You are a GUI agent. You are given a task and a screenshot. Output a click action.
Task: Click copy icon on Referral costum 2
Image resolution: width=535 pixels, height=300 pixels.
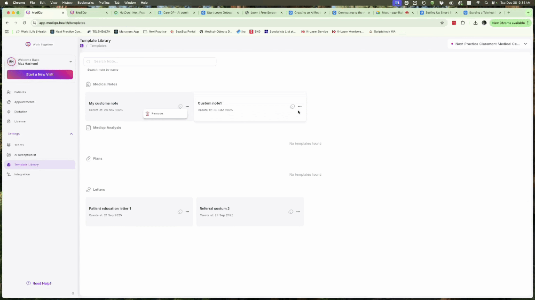[x=291, y=212]
